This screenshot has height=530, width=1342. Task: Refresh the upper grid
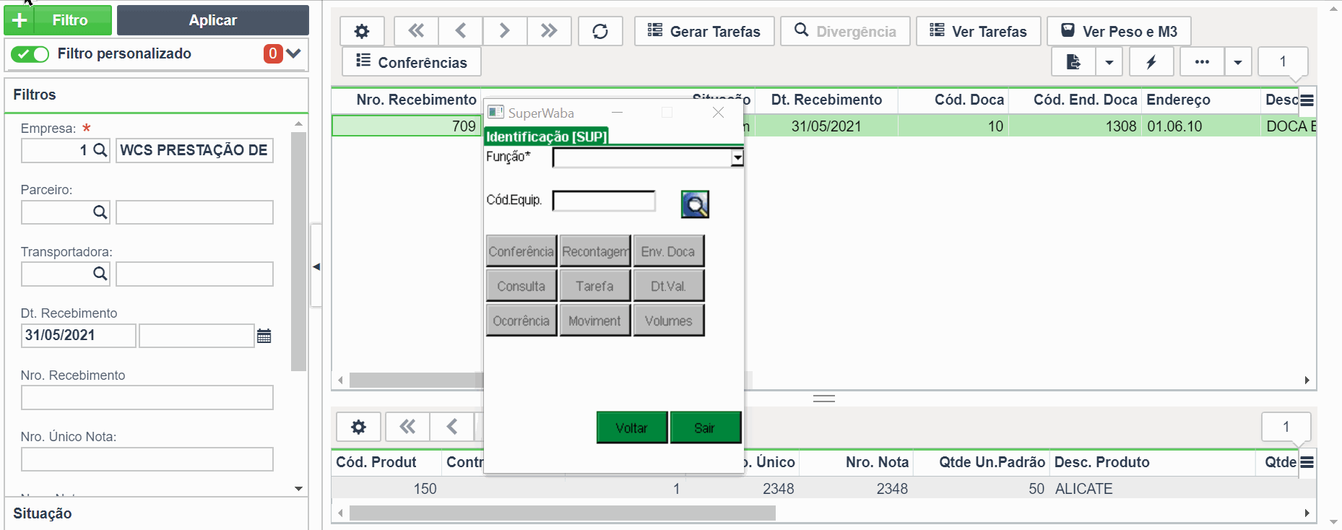[600, 31]
